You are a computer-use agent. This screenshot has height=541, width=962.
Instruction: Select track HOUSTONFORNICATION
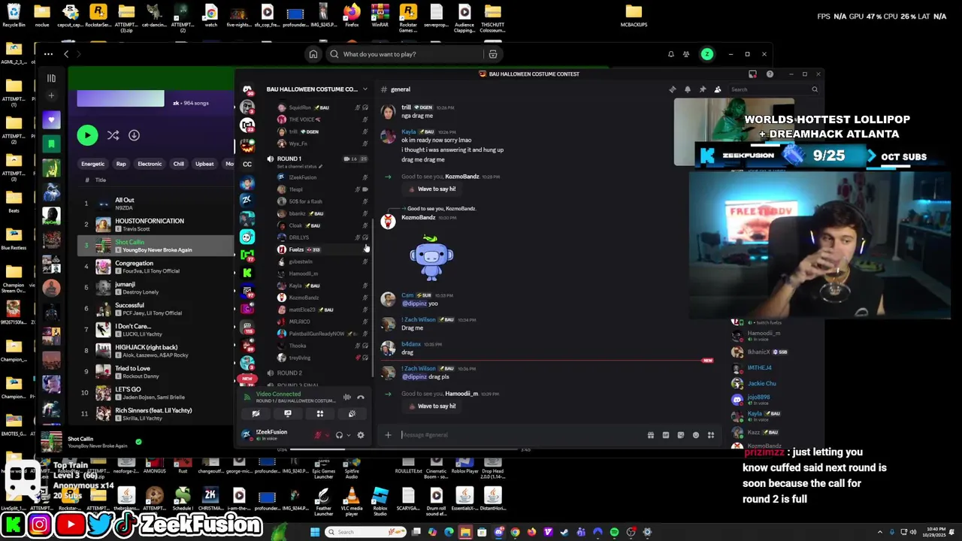pyautogui.click(x=156, y=225)
